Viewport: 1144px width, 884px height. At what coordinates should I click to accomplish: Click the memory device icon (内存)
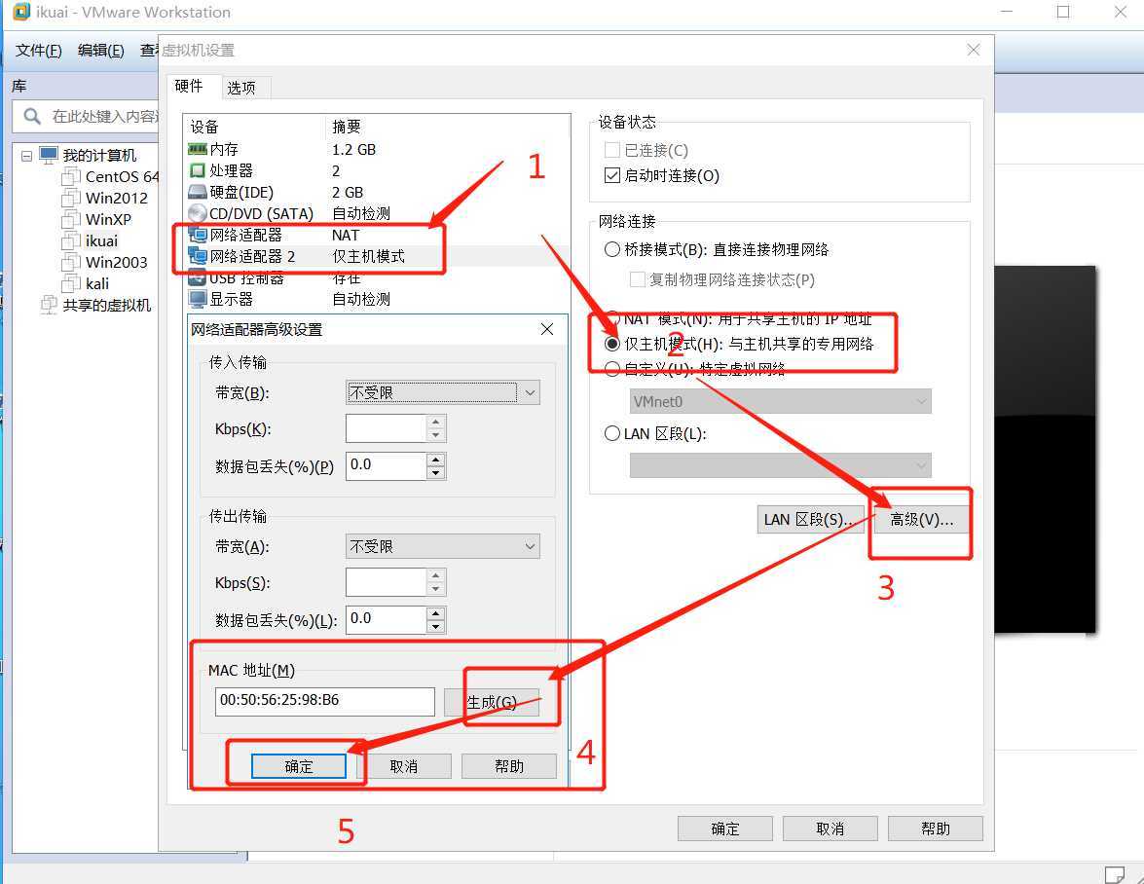click(x=197, y=149)
